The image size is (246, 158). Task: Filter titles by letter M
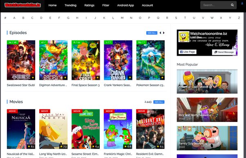pyautogui.click(x=122, y=18)
